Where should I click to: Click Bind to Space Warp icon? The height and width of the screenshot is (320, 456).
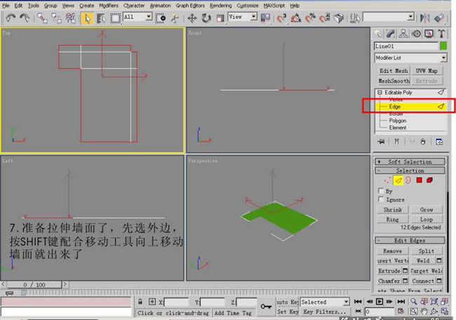71,18
